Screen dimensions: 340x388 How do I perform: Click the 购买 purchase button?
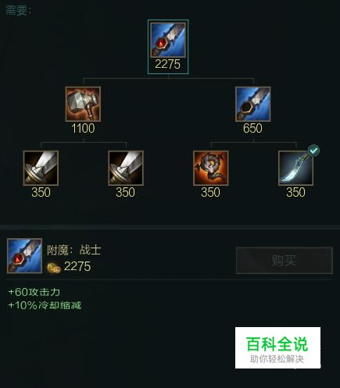click(285, 260)
